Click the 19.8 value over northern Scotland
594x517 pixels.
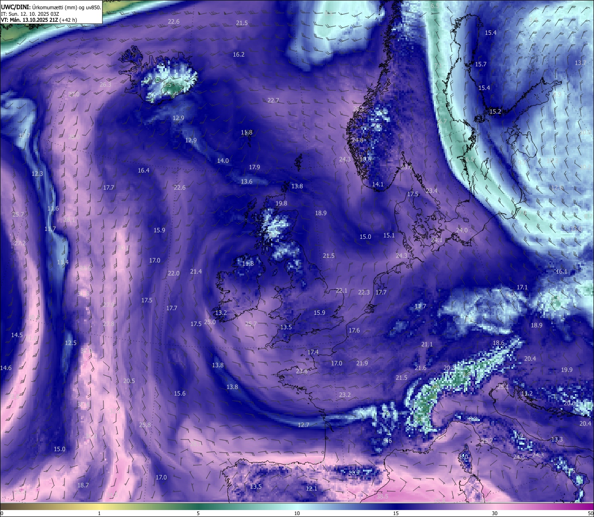(x=281, y=203)
